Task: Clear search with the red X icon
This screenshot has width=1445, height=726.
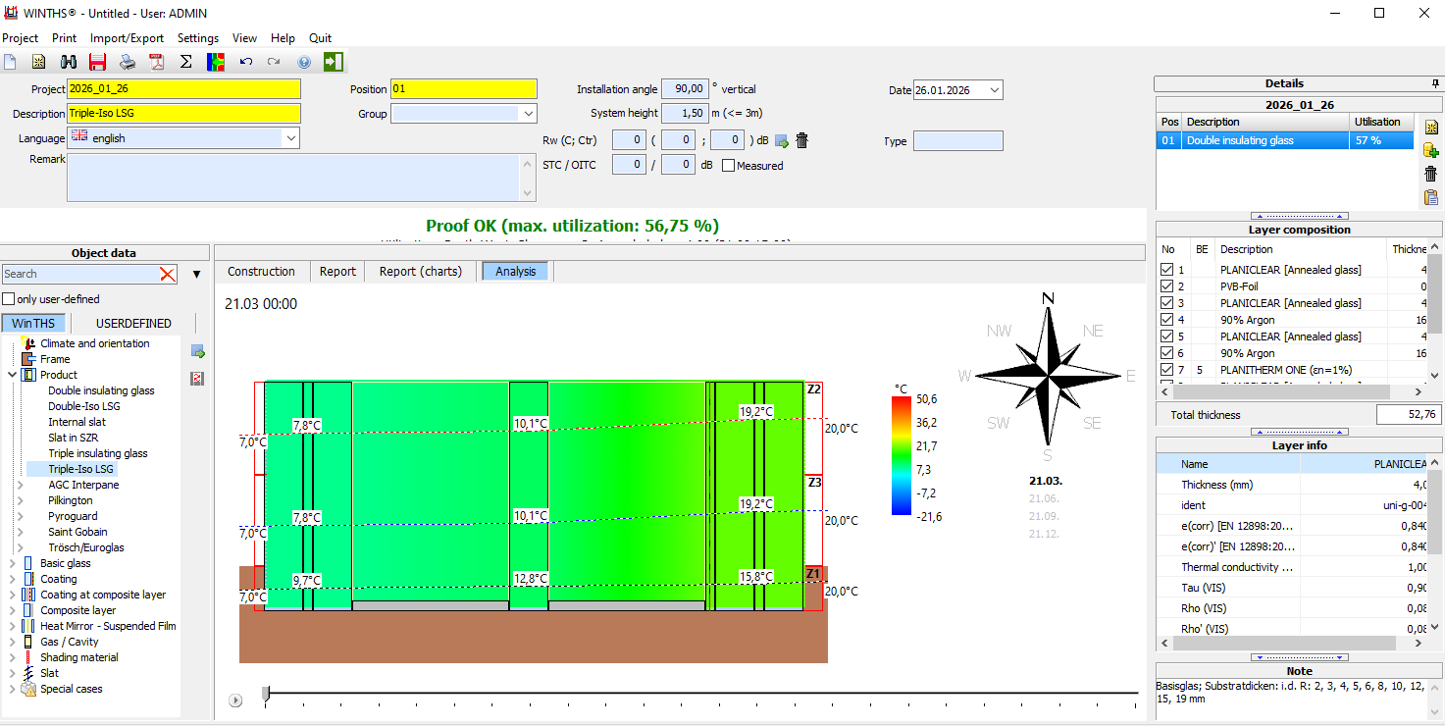Action: (168, 275)
